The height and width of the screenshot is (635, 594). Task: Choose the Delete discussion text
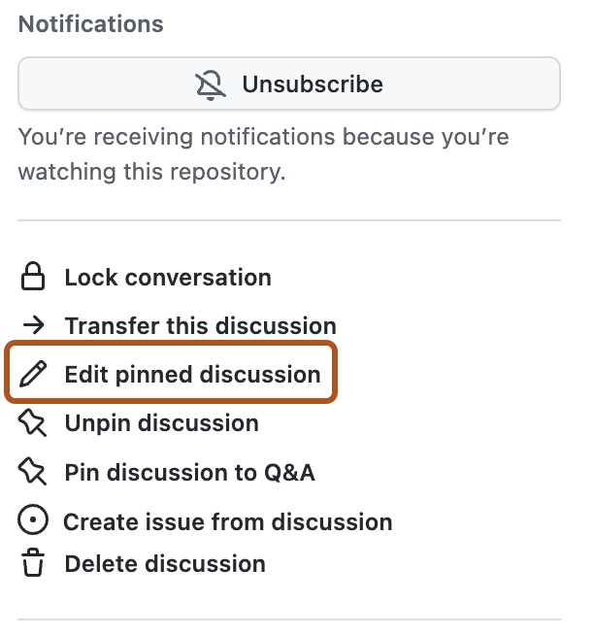pyautogui.click(x=165, y=564)
